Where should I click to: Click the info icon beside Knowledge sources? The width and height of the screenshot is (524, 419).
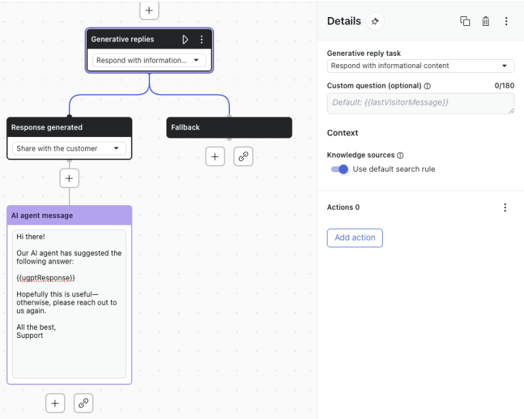401,155
